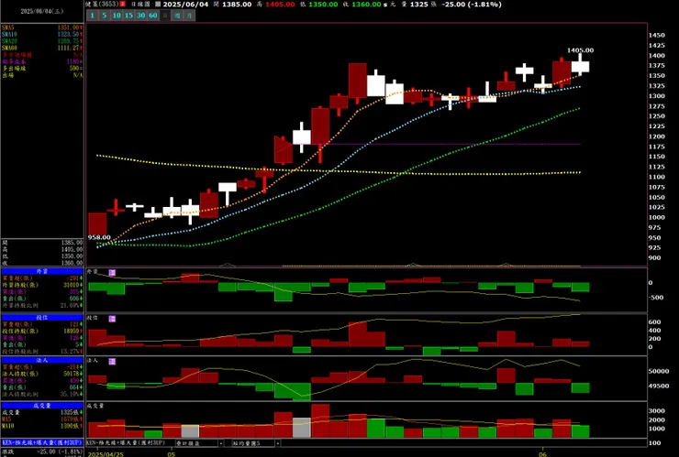
Task: Click the -25.00 (-1.81%) change in header
Action: click(472, 5)
